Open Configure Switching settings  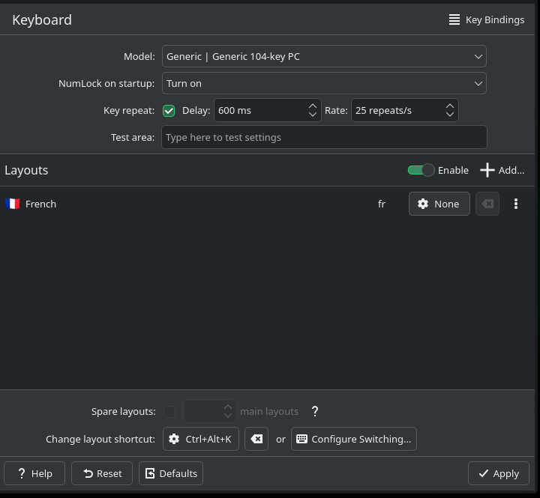click(x=354, y=439)
